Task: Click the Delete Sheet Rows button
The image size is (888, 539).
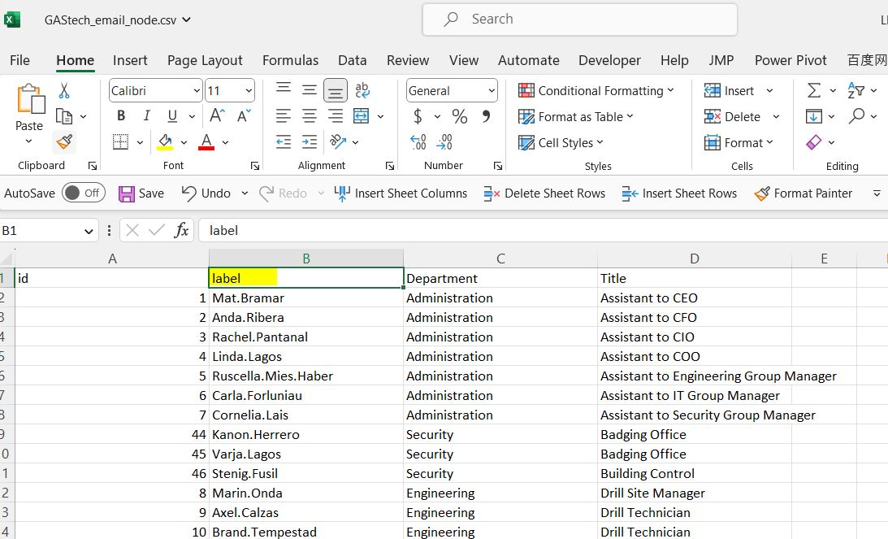Action: (544, 193)
